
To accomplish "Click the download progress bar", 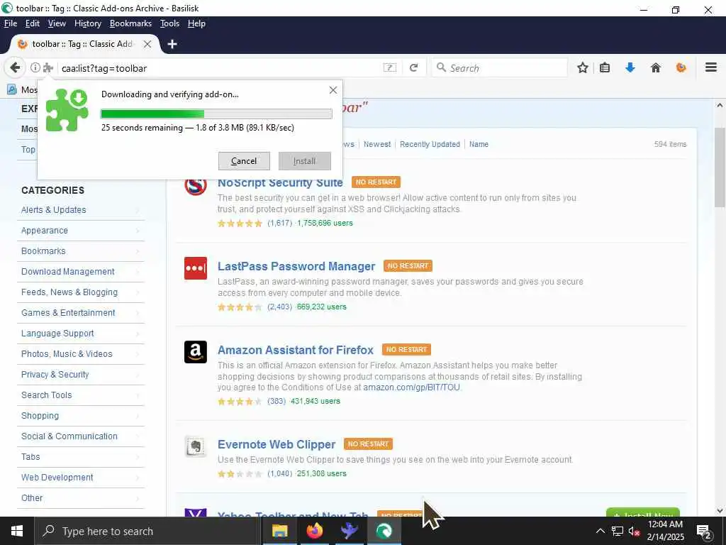I will click(x=216, y=114).
